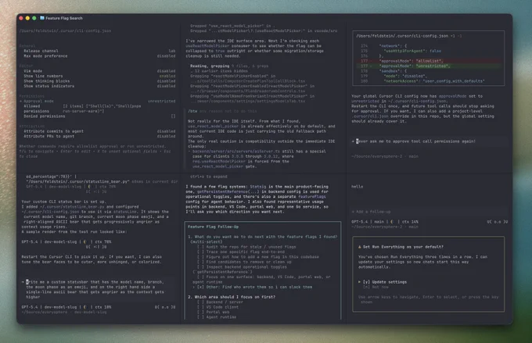The width and height of the screenshot is (532, 343).
Task: Check VS Code client area option
Action: tap(200, 307)
